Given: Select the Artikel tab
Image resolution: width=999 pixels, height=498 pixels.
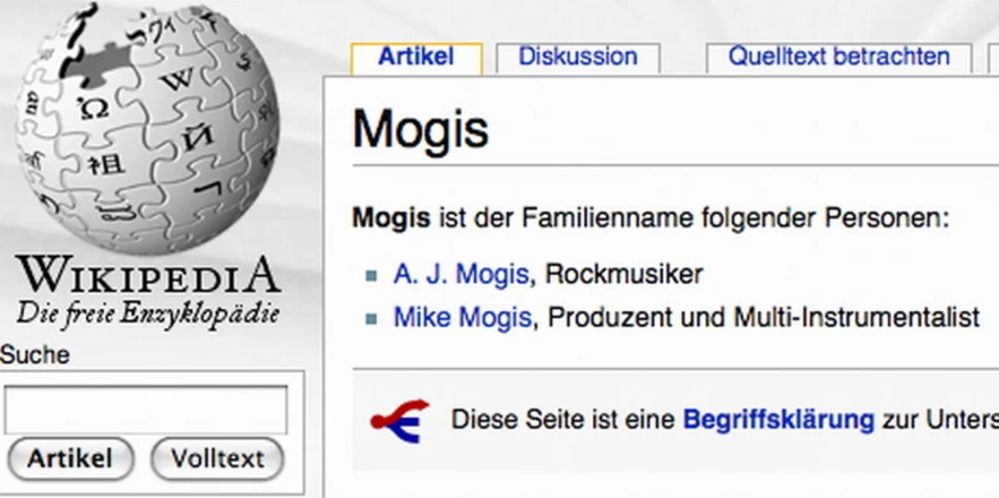Looking at the screenshot, I should pos(416,57).
